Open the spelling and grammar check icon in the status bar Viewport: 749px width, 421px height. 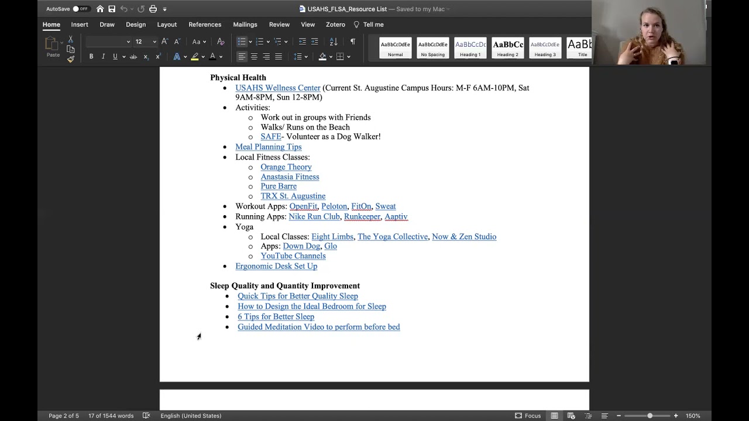146,416
